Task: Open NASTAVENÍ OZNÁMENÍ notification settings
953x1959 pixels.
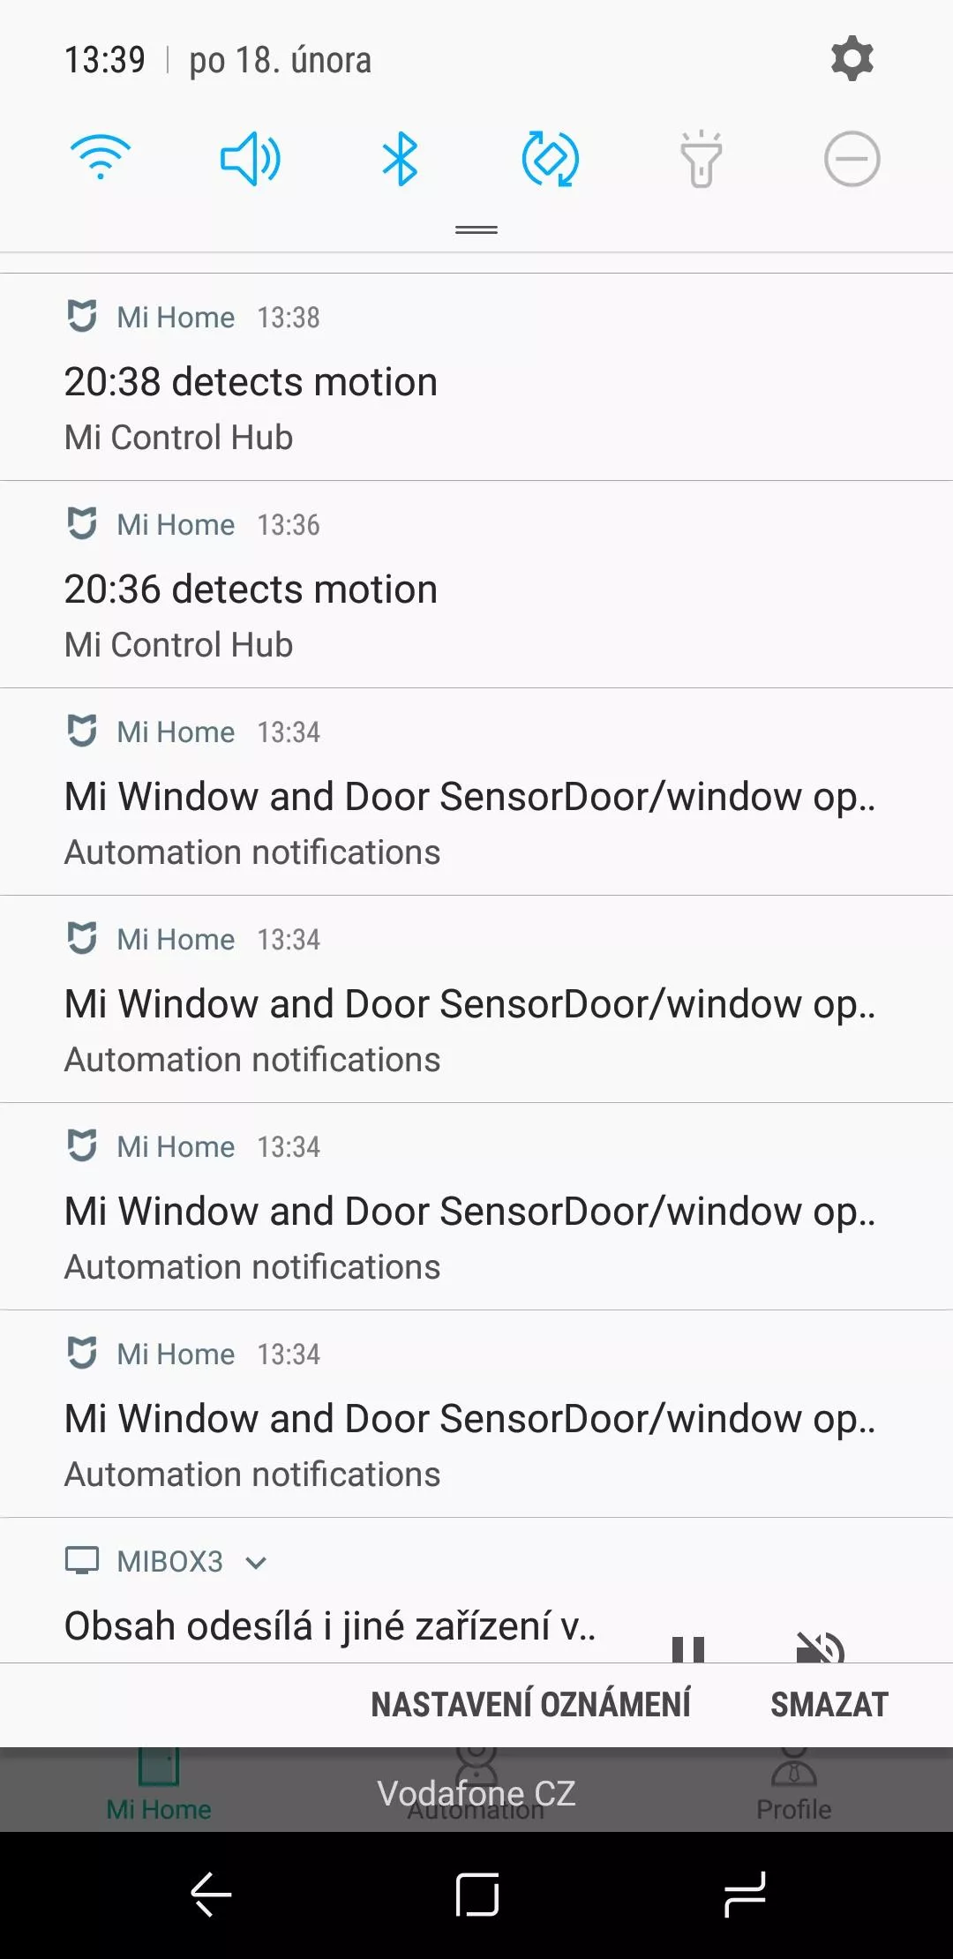Action: [530, 1705]
